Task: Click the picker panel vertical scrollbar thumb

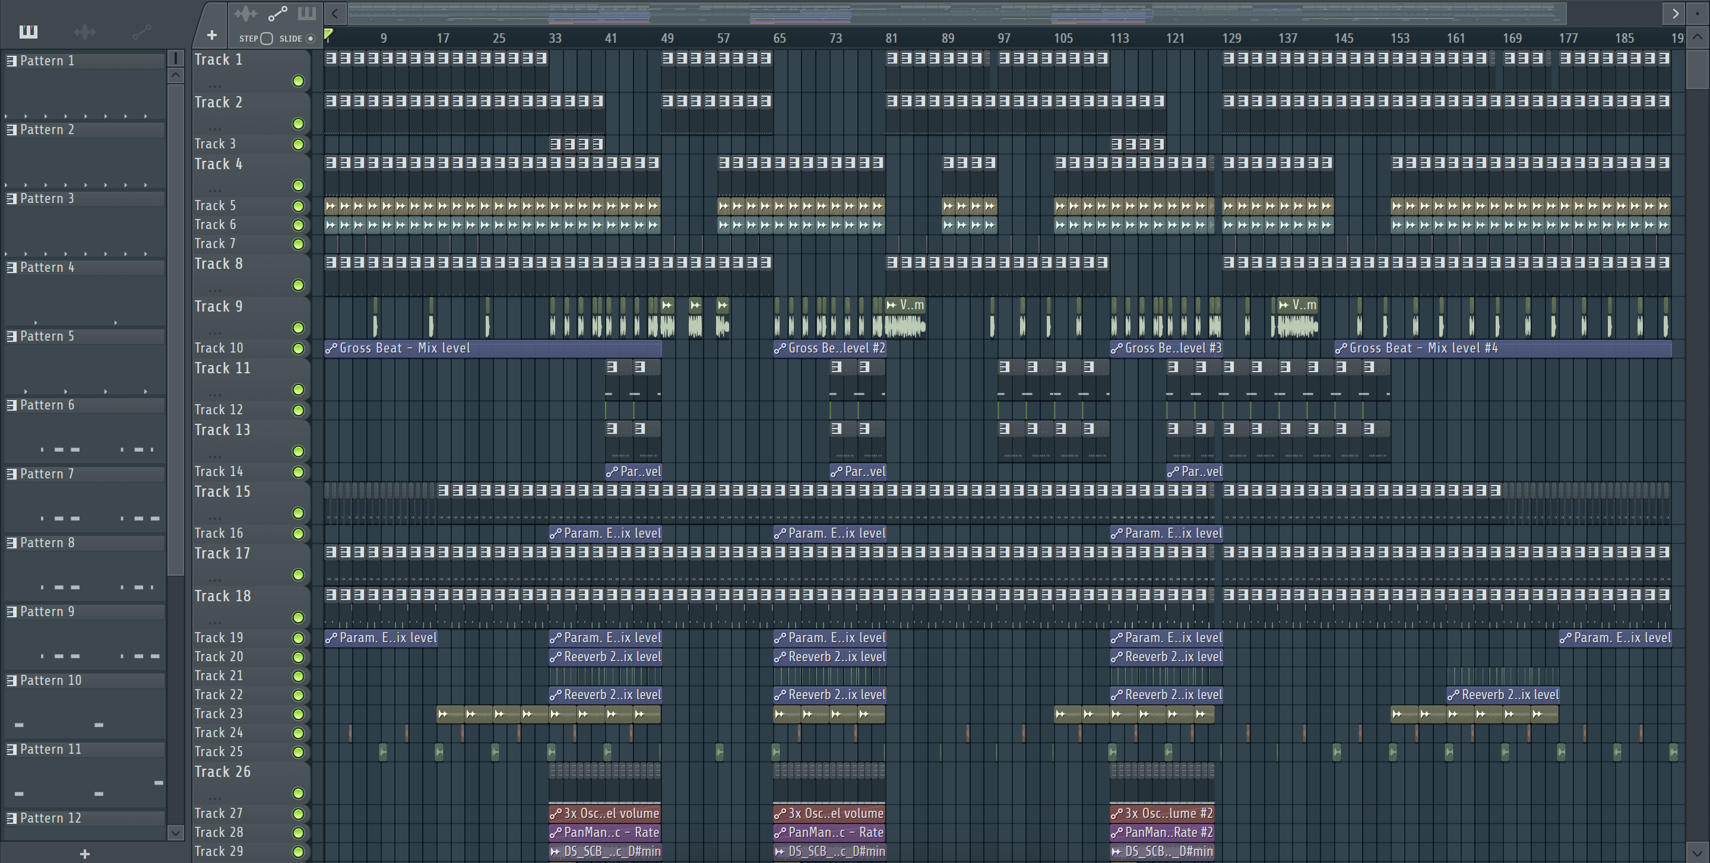Action: point(175,331)
